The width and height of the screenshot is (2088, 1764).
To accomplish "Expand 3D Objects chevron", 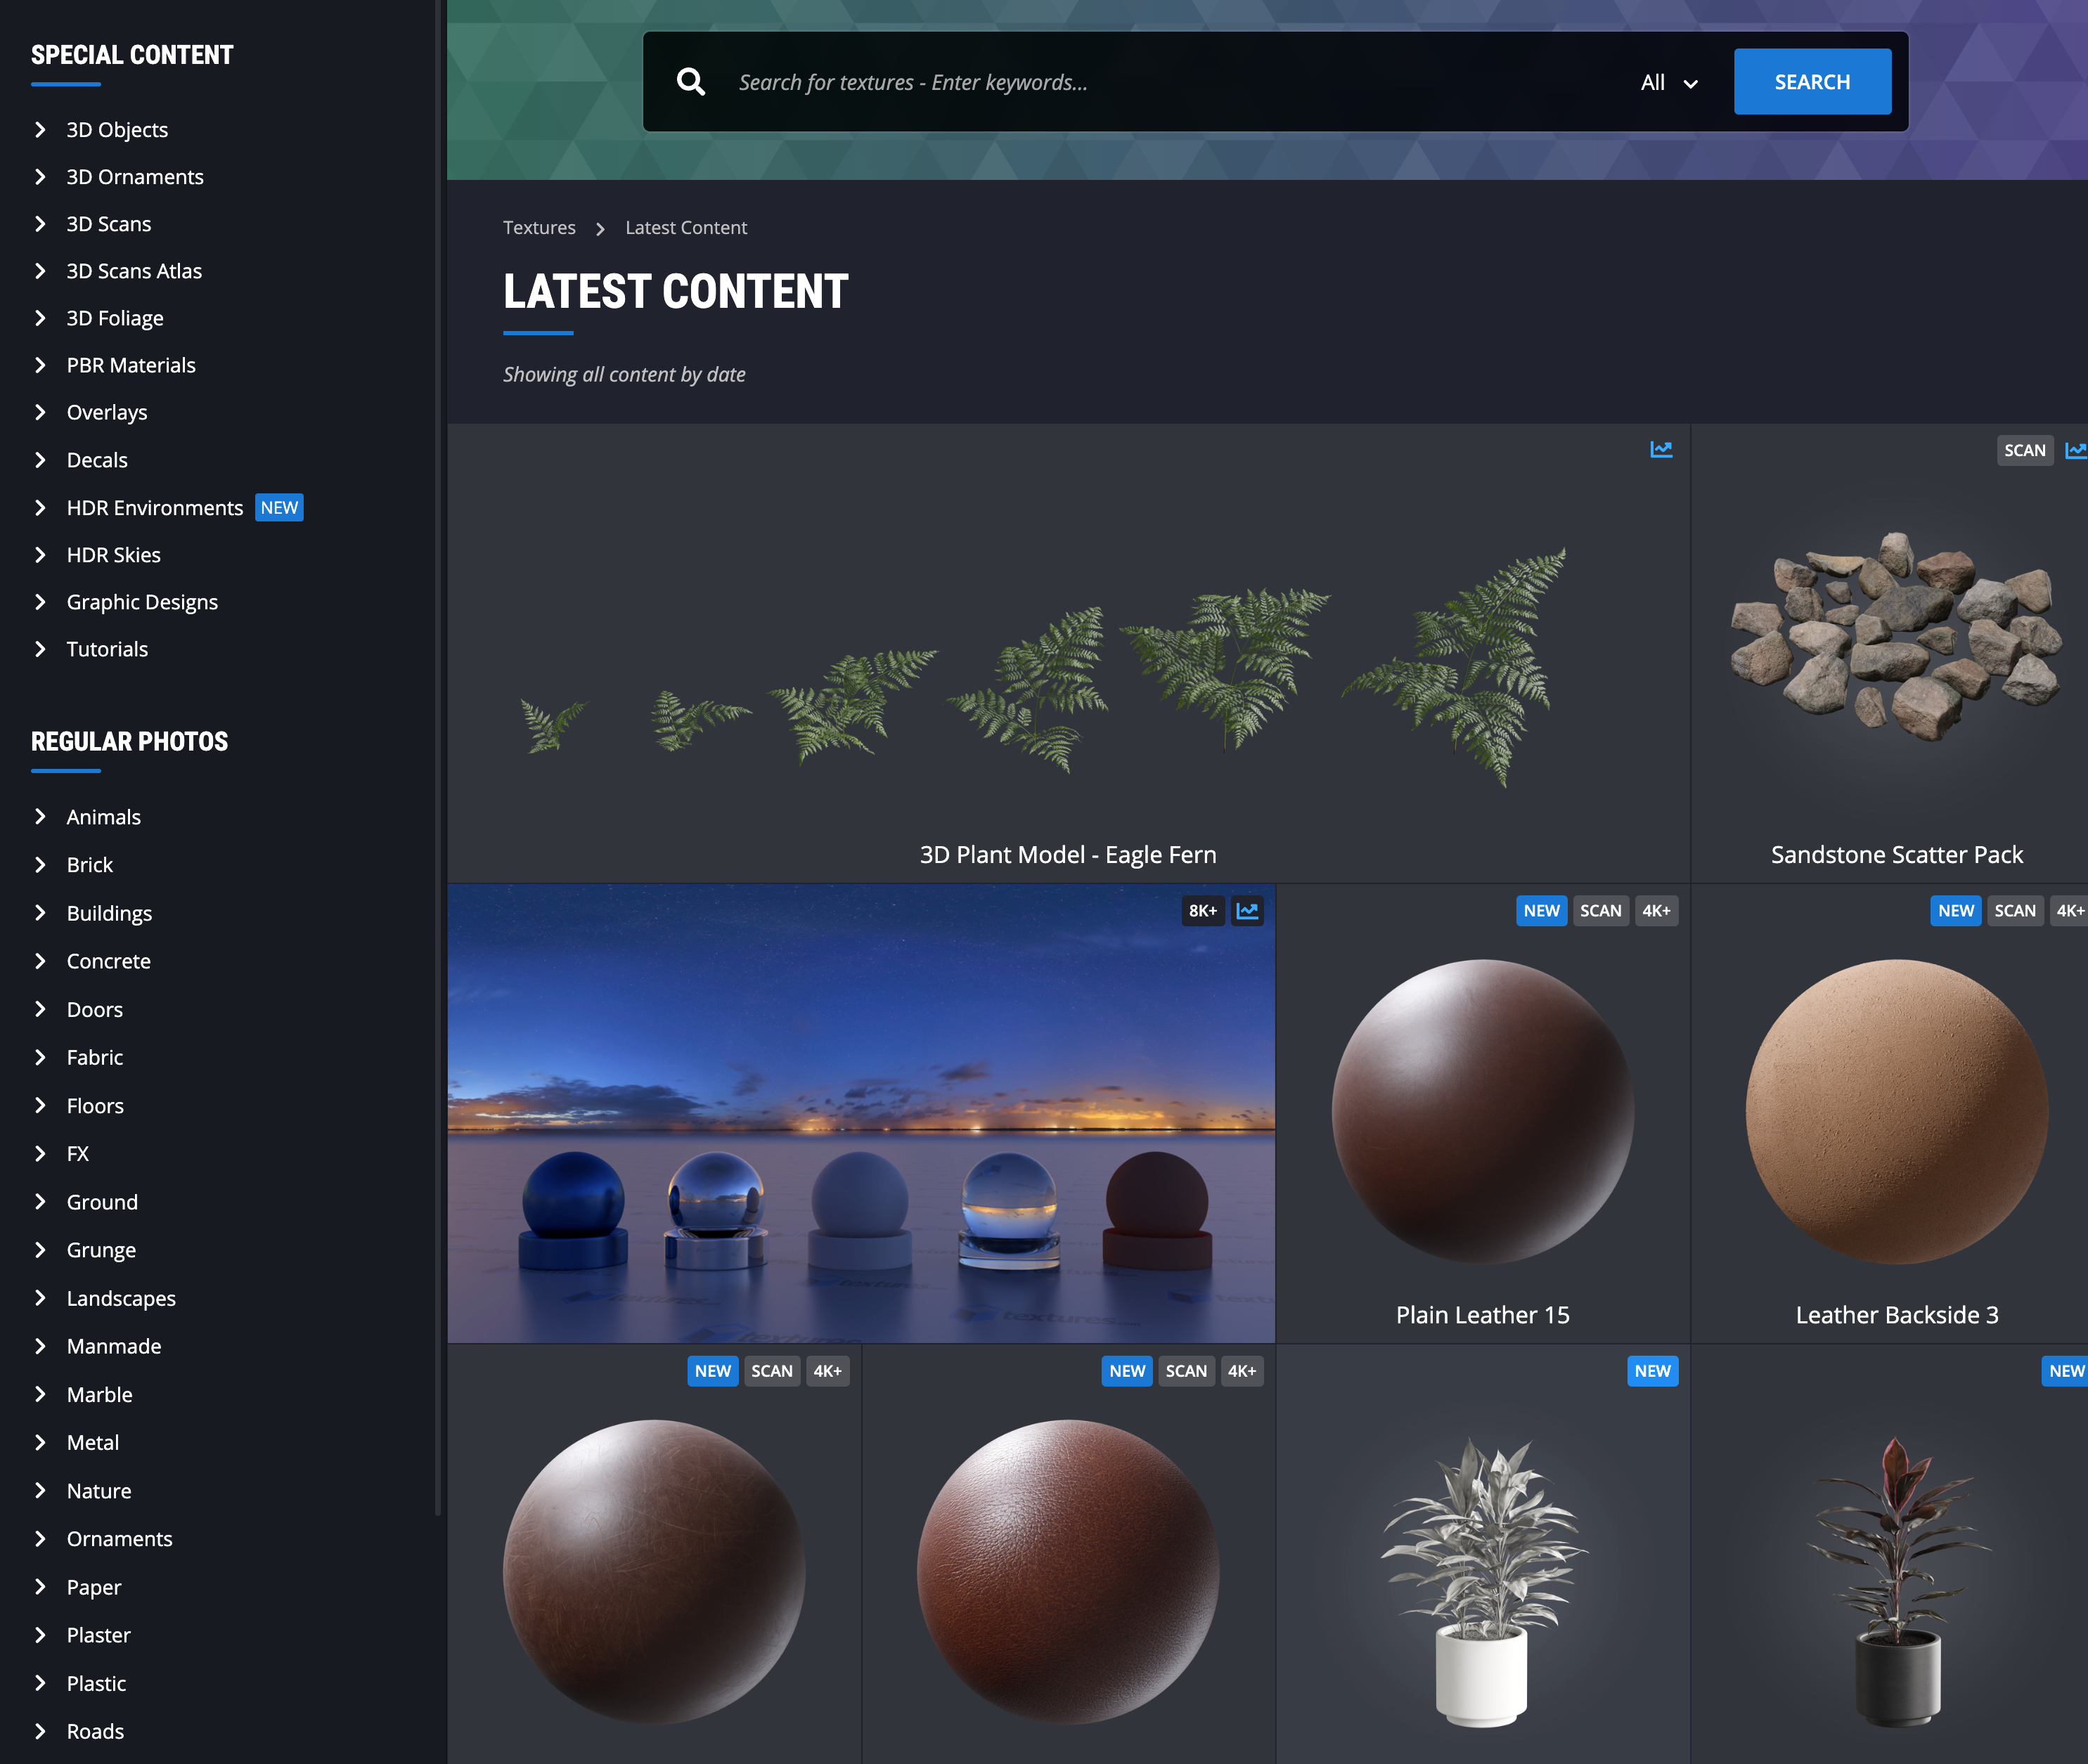I will 40,130.
